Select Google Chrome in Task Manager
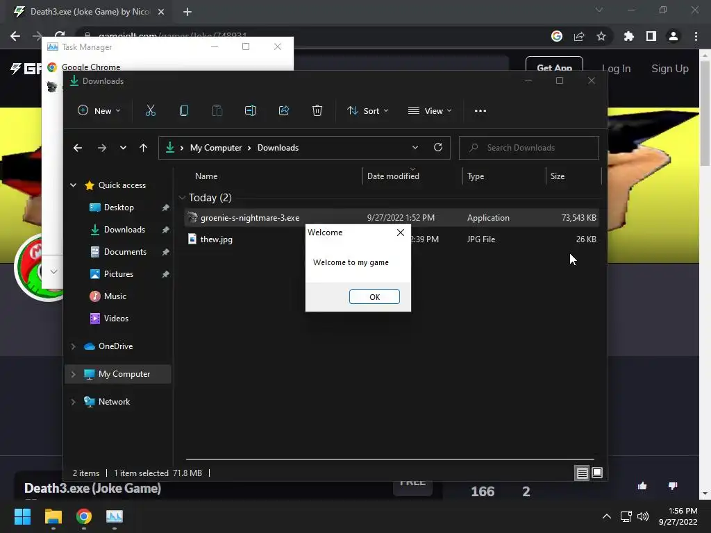The width and height of the screenshot is (711, 533). (x=91, y=67)
